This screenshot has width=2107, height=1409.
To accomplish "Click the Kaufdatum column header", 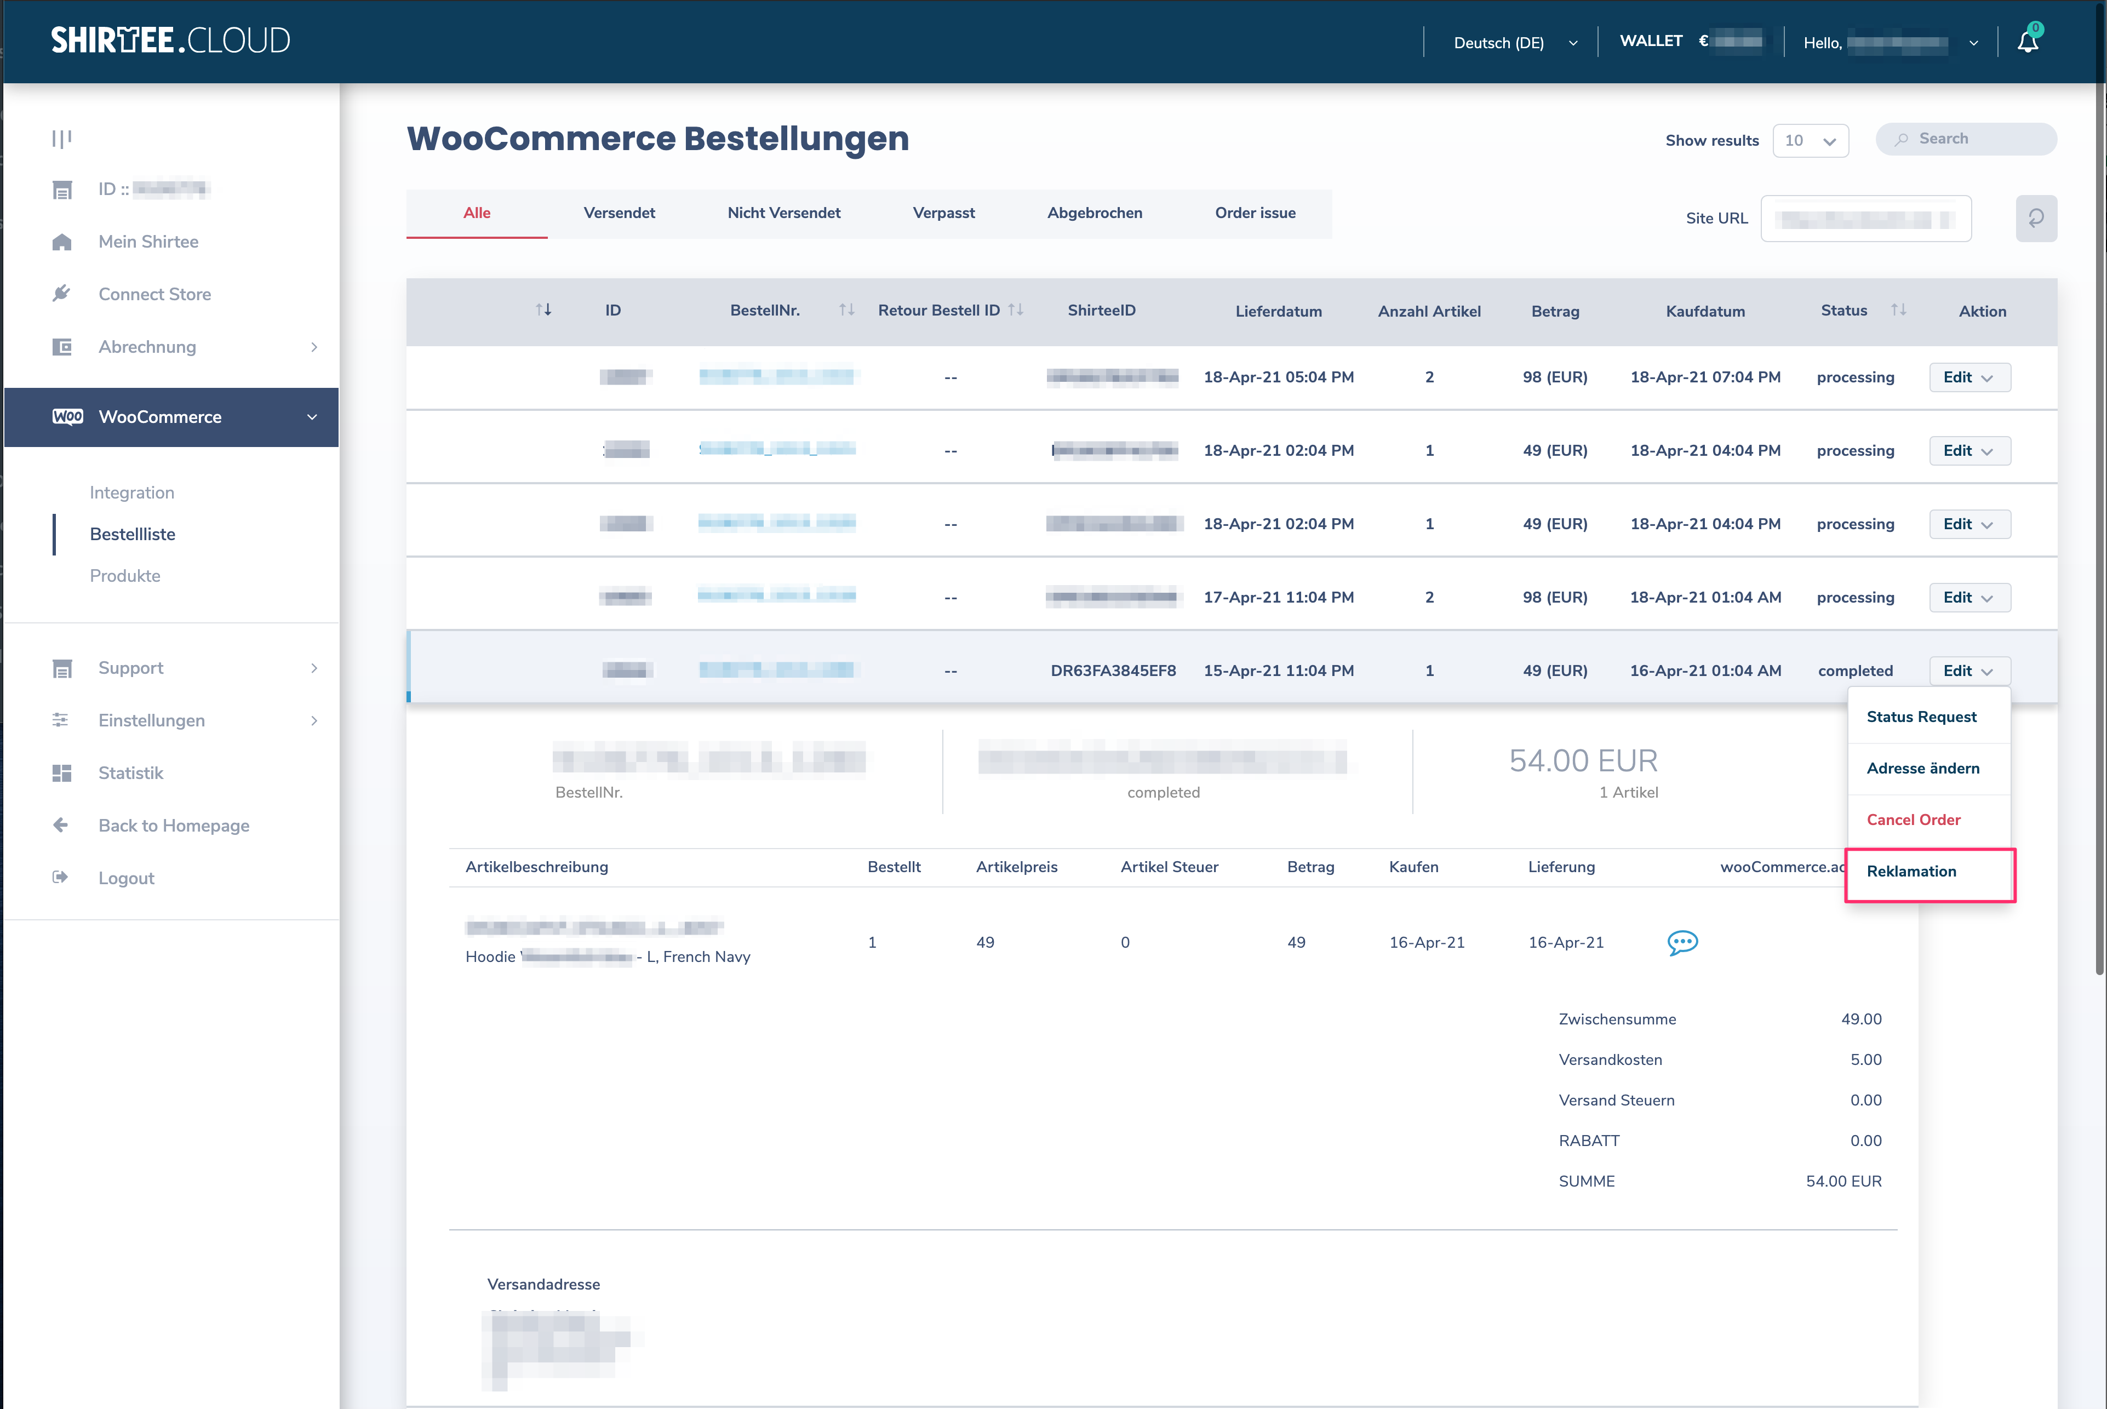I will (x=1704, y=311).
